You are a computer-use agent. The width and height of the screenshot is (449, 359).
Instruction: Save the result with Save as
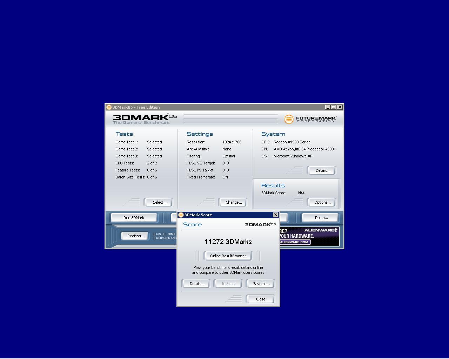(261, 284)
